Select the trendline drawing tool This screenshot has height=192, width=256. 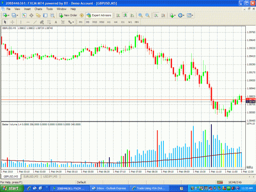click(x=35, y=22)
